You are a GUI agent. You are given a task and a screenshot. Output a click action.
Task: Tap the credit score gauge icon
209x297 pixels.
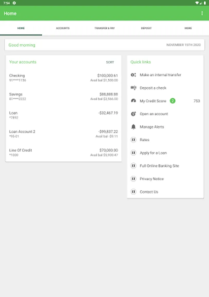coord(133,101)
